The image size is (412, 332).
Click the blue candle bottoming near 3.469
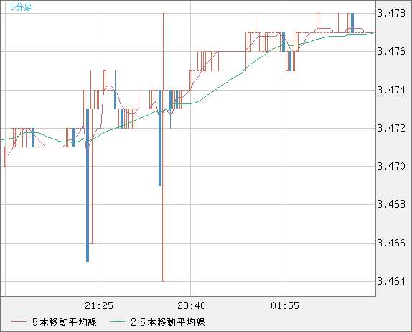pos(160,138)
